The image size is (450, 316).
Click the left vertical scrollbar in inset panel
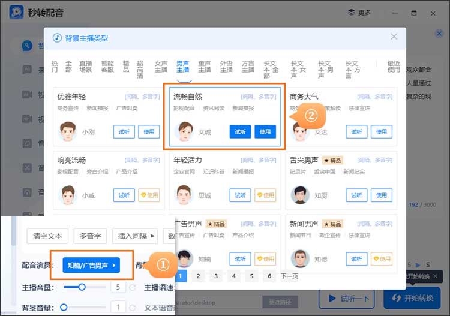click(x=13, y=261)
